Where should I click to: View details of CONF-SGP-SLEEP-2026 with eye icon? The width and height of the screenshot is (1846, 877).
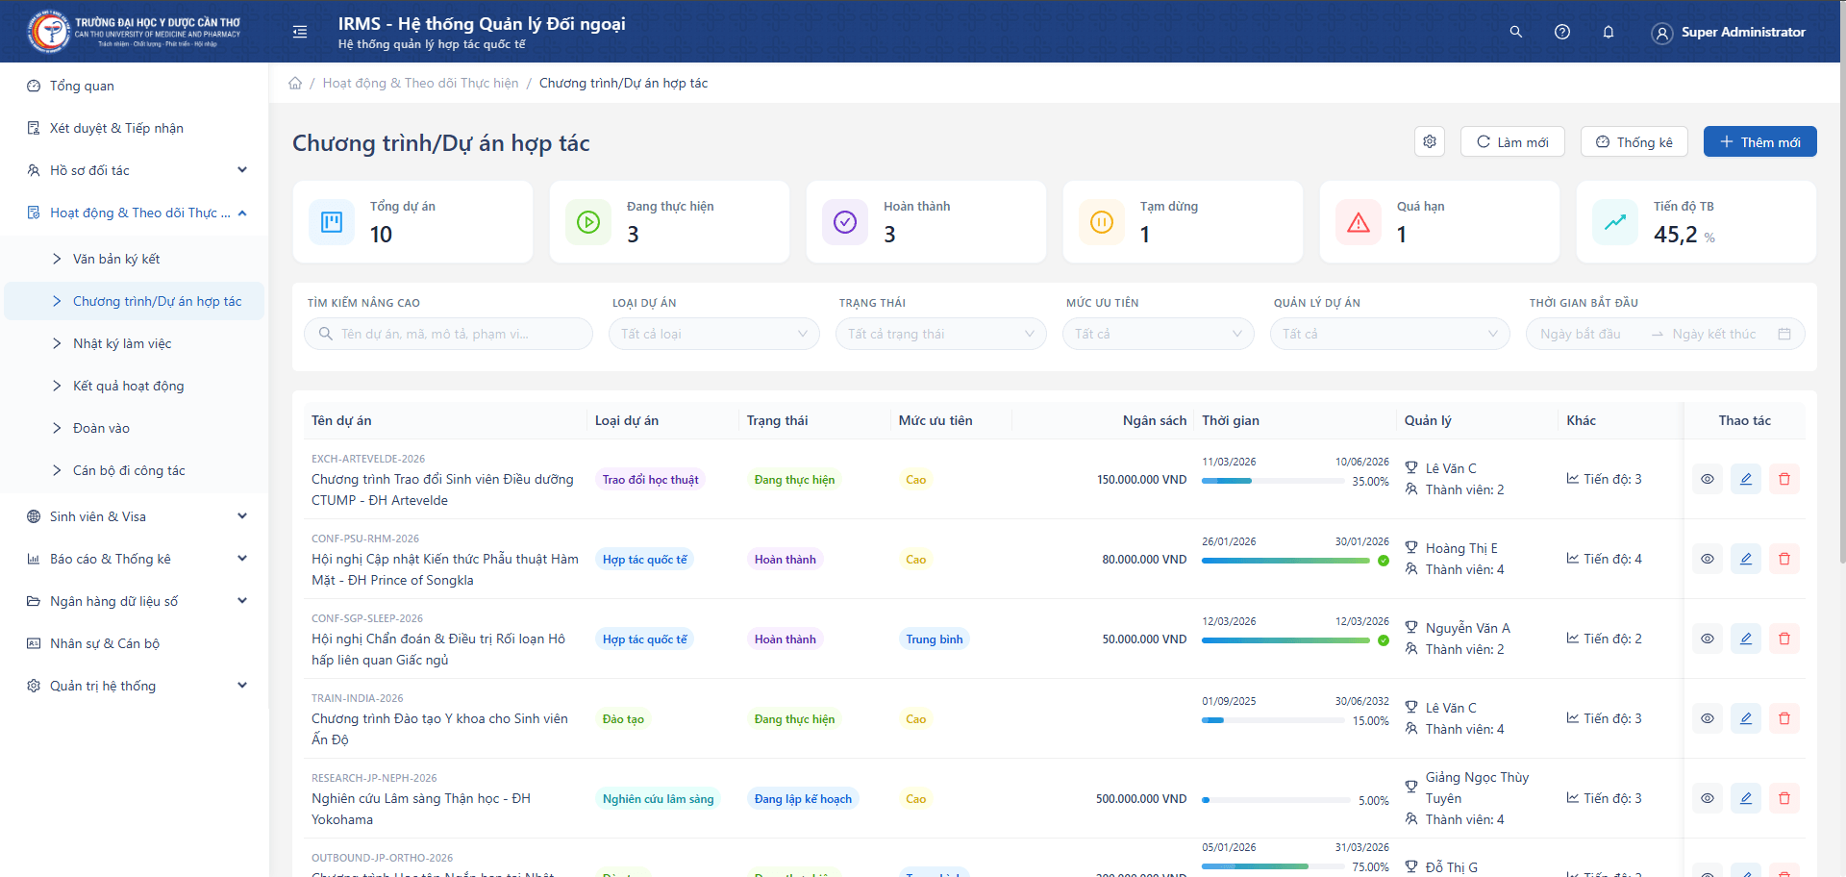(x=1707, y=639)
